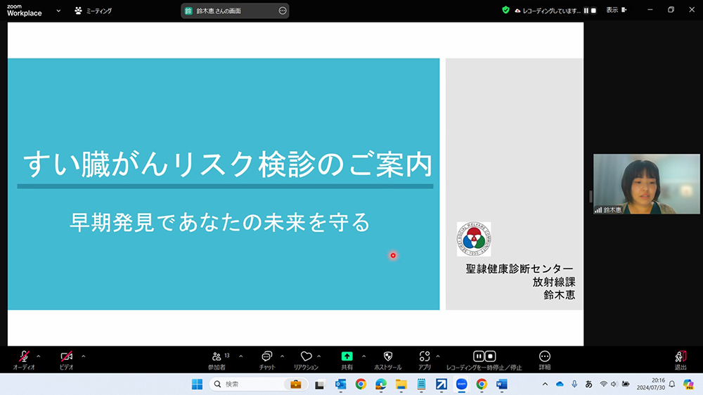The height and width of the screenshot is (395, 703).
Task: Open the Participants panel
Action: [x=217, y=357]
